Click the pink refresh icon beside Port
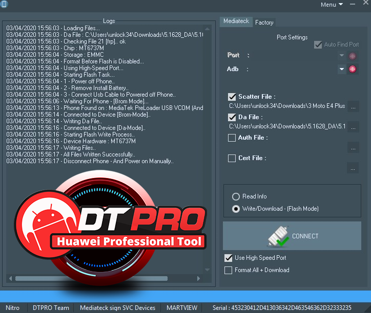 353,56
